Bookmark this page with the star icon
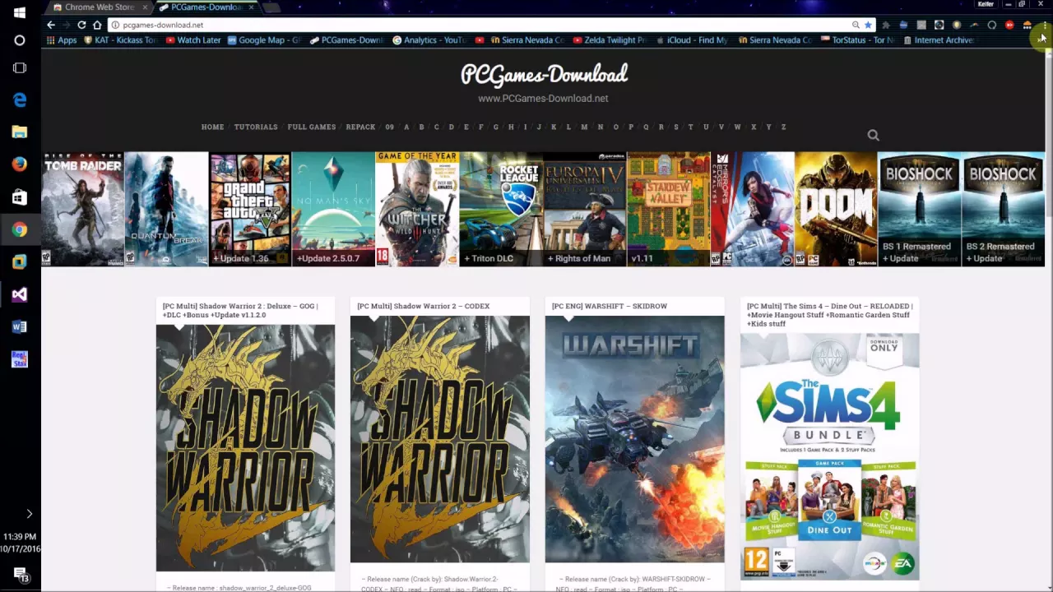The image size is (1053, 592). [868, 25]
